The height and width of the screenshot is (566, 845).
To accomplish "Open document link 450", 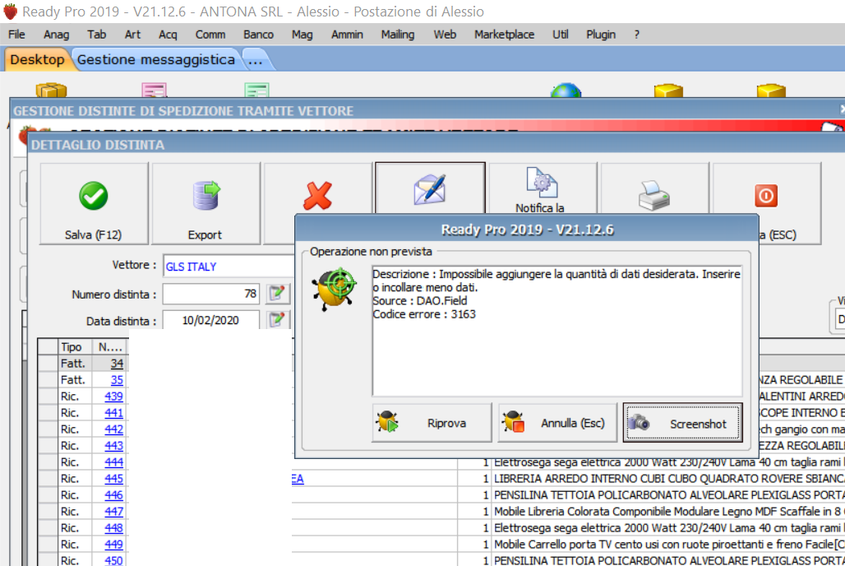I will coord(113,560).
